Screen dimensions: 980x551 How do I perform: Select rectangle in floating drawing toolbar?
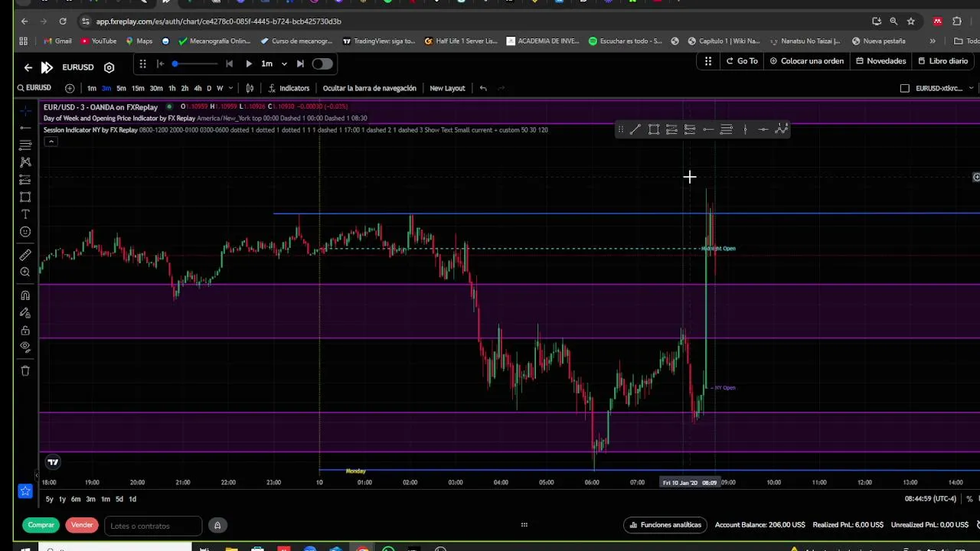[653, 129]
